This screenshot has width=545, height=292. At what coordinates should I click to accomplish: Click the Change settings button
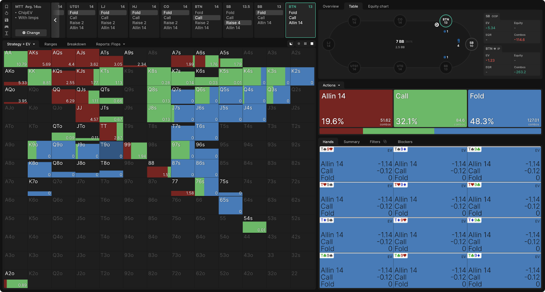pos(31,33)
